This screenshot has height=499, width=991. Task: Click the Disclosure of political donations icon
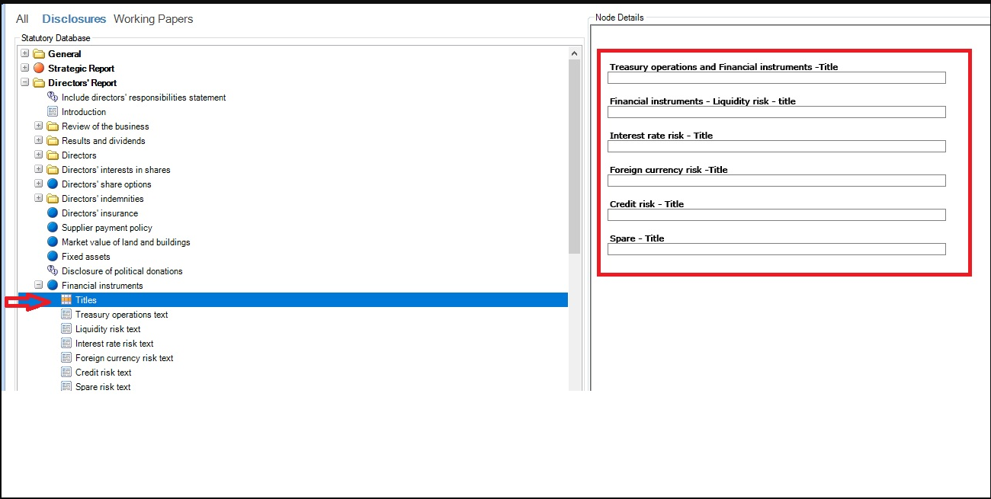(x=53, y=271)
